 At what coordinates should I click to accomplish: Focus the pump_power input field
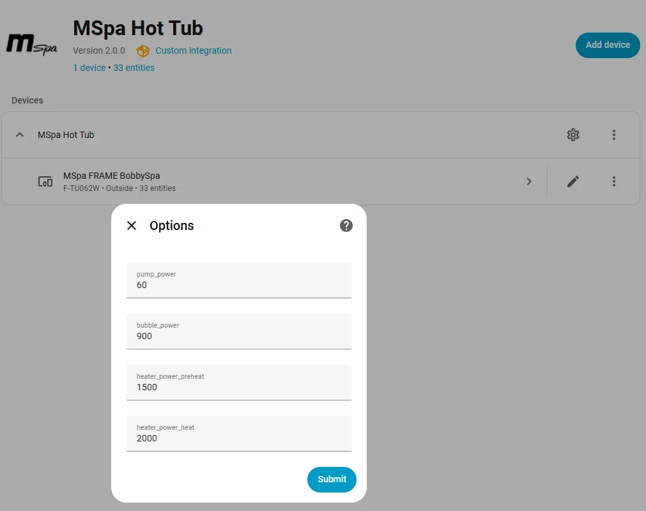coord(239,280)
